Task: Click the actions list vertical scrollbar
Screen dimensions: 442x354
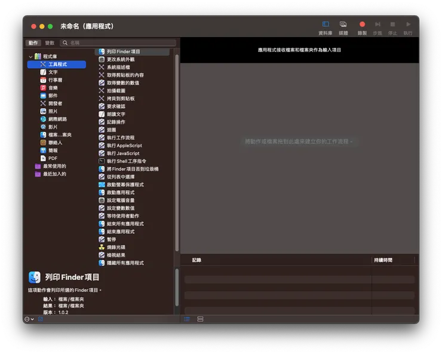Action: pos(177,152)
